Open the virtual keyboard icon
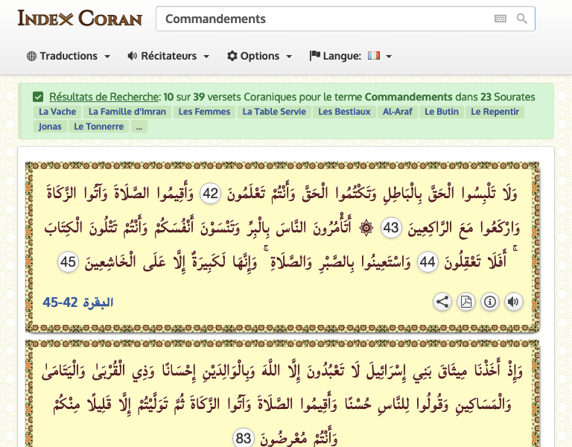Viewport: 572px width, 447px height. [500, 19]
